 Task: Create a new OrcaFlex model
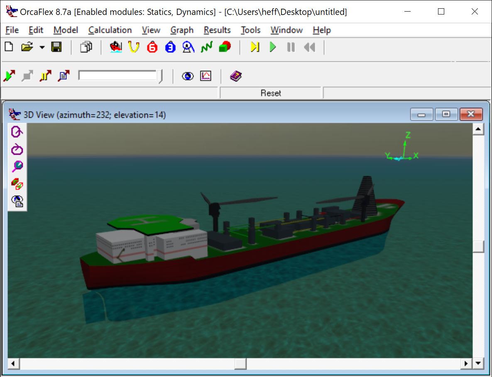(9, 47)
